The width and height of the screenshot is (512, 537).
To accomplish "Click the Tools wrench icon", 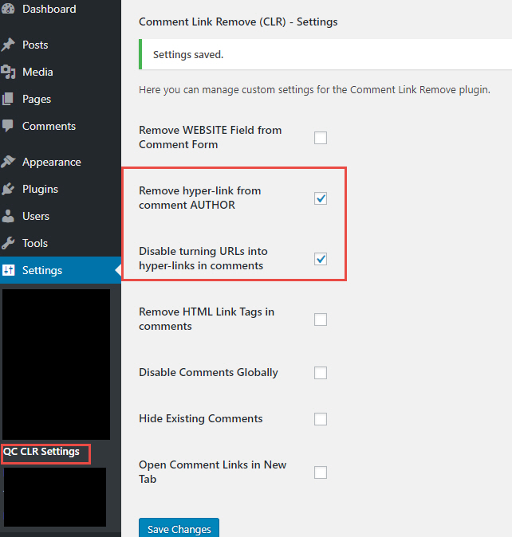I will coord(8,243).
